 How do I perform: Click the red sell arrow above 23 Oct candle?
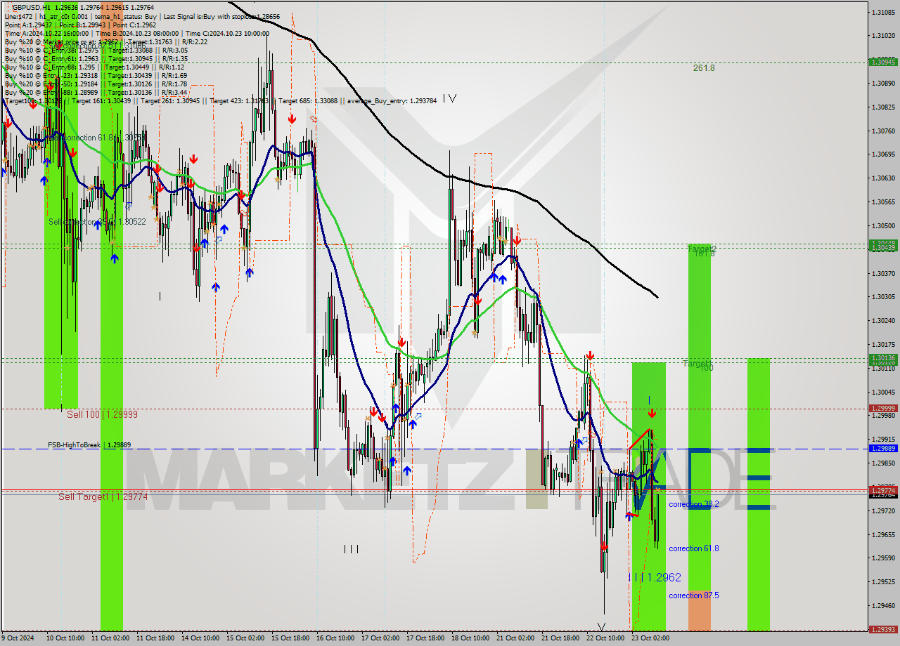(x=652, y=414)
